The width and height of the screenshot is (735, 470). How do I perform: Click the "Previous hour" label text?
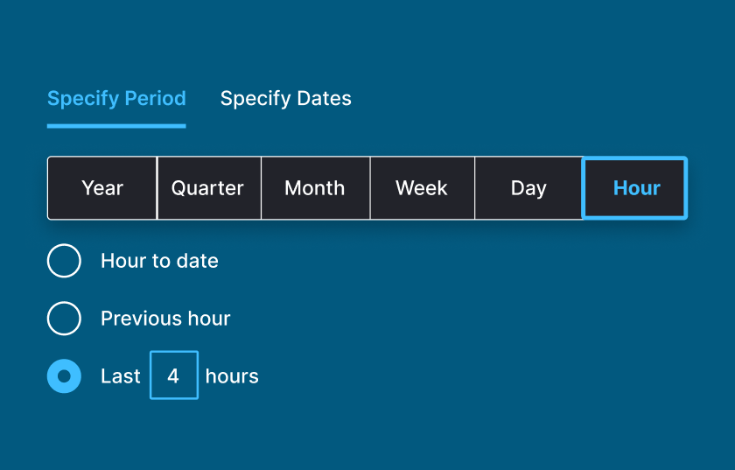tap(165, 319)
